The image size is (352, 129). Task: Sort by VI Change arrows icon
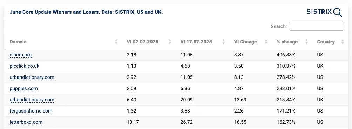(266, 42)
